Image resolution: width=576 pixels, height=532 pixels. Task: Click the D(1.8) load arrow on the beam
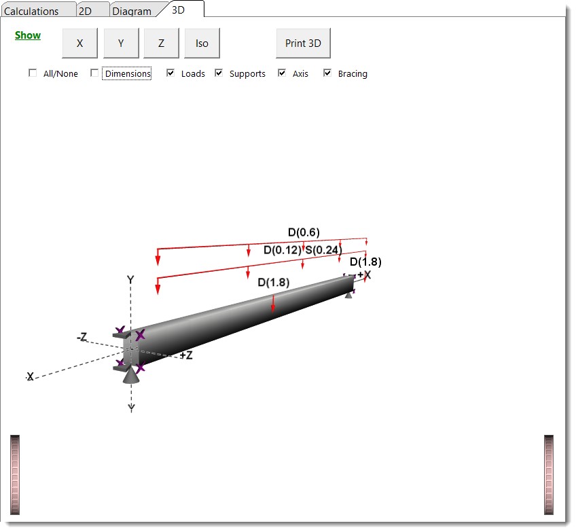tap(272, 302)
